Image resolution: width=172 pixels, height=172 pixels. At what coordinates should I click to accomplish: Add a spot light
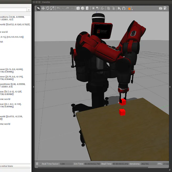(98, 8)
